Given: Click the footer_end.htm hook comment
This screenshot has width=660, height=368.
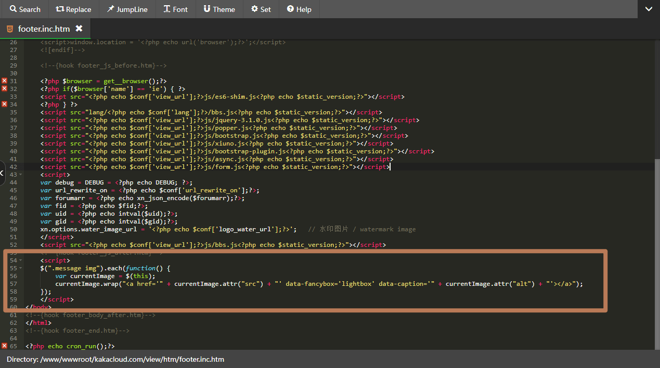Looking at the screenshot, I should pos(77,331).
